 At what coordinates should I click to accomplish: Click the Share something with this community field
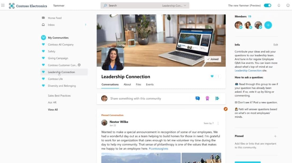tap(136, 98)
